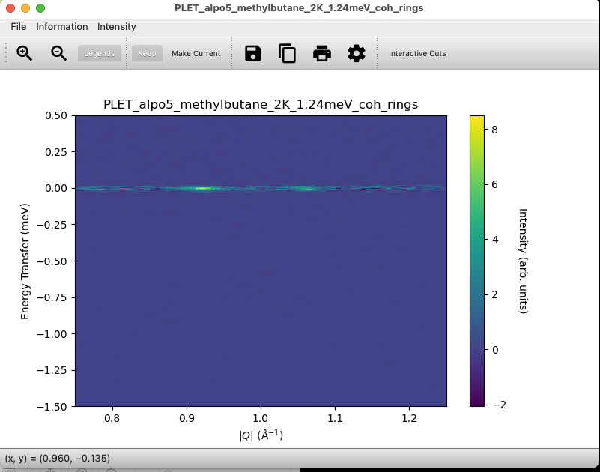Save the plot with floppy disk icon
Screen dimensions: 600x472
click(253, 53)
